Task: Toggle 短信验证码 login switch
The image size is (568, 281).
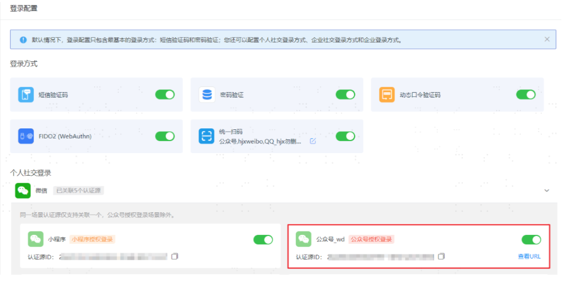Action: tap(165, 95)
